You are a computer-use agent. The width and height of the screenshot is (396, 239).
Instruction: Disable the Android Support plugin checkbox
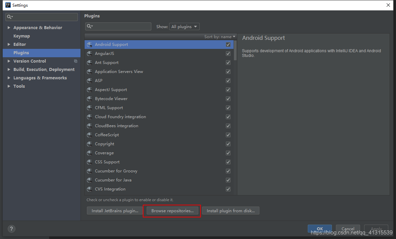point(228,45)
